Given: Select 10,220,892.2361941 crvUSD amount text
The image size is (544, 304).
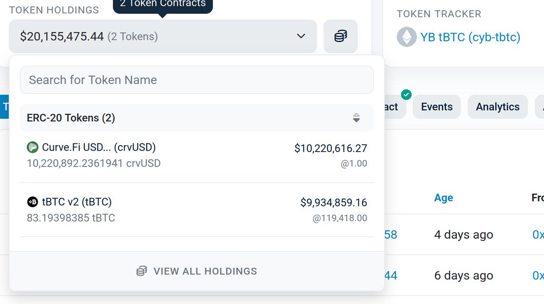Looking at the screenshot, I should coord(94,163).
